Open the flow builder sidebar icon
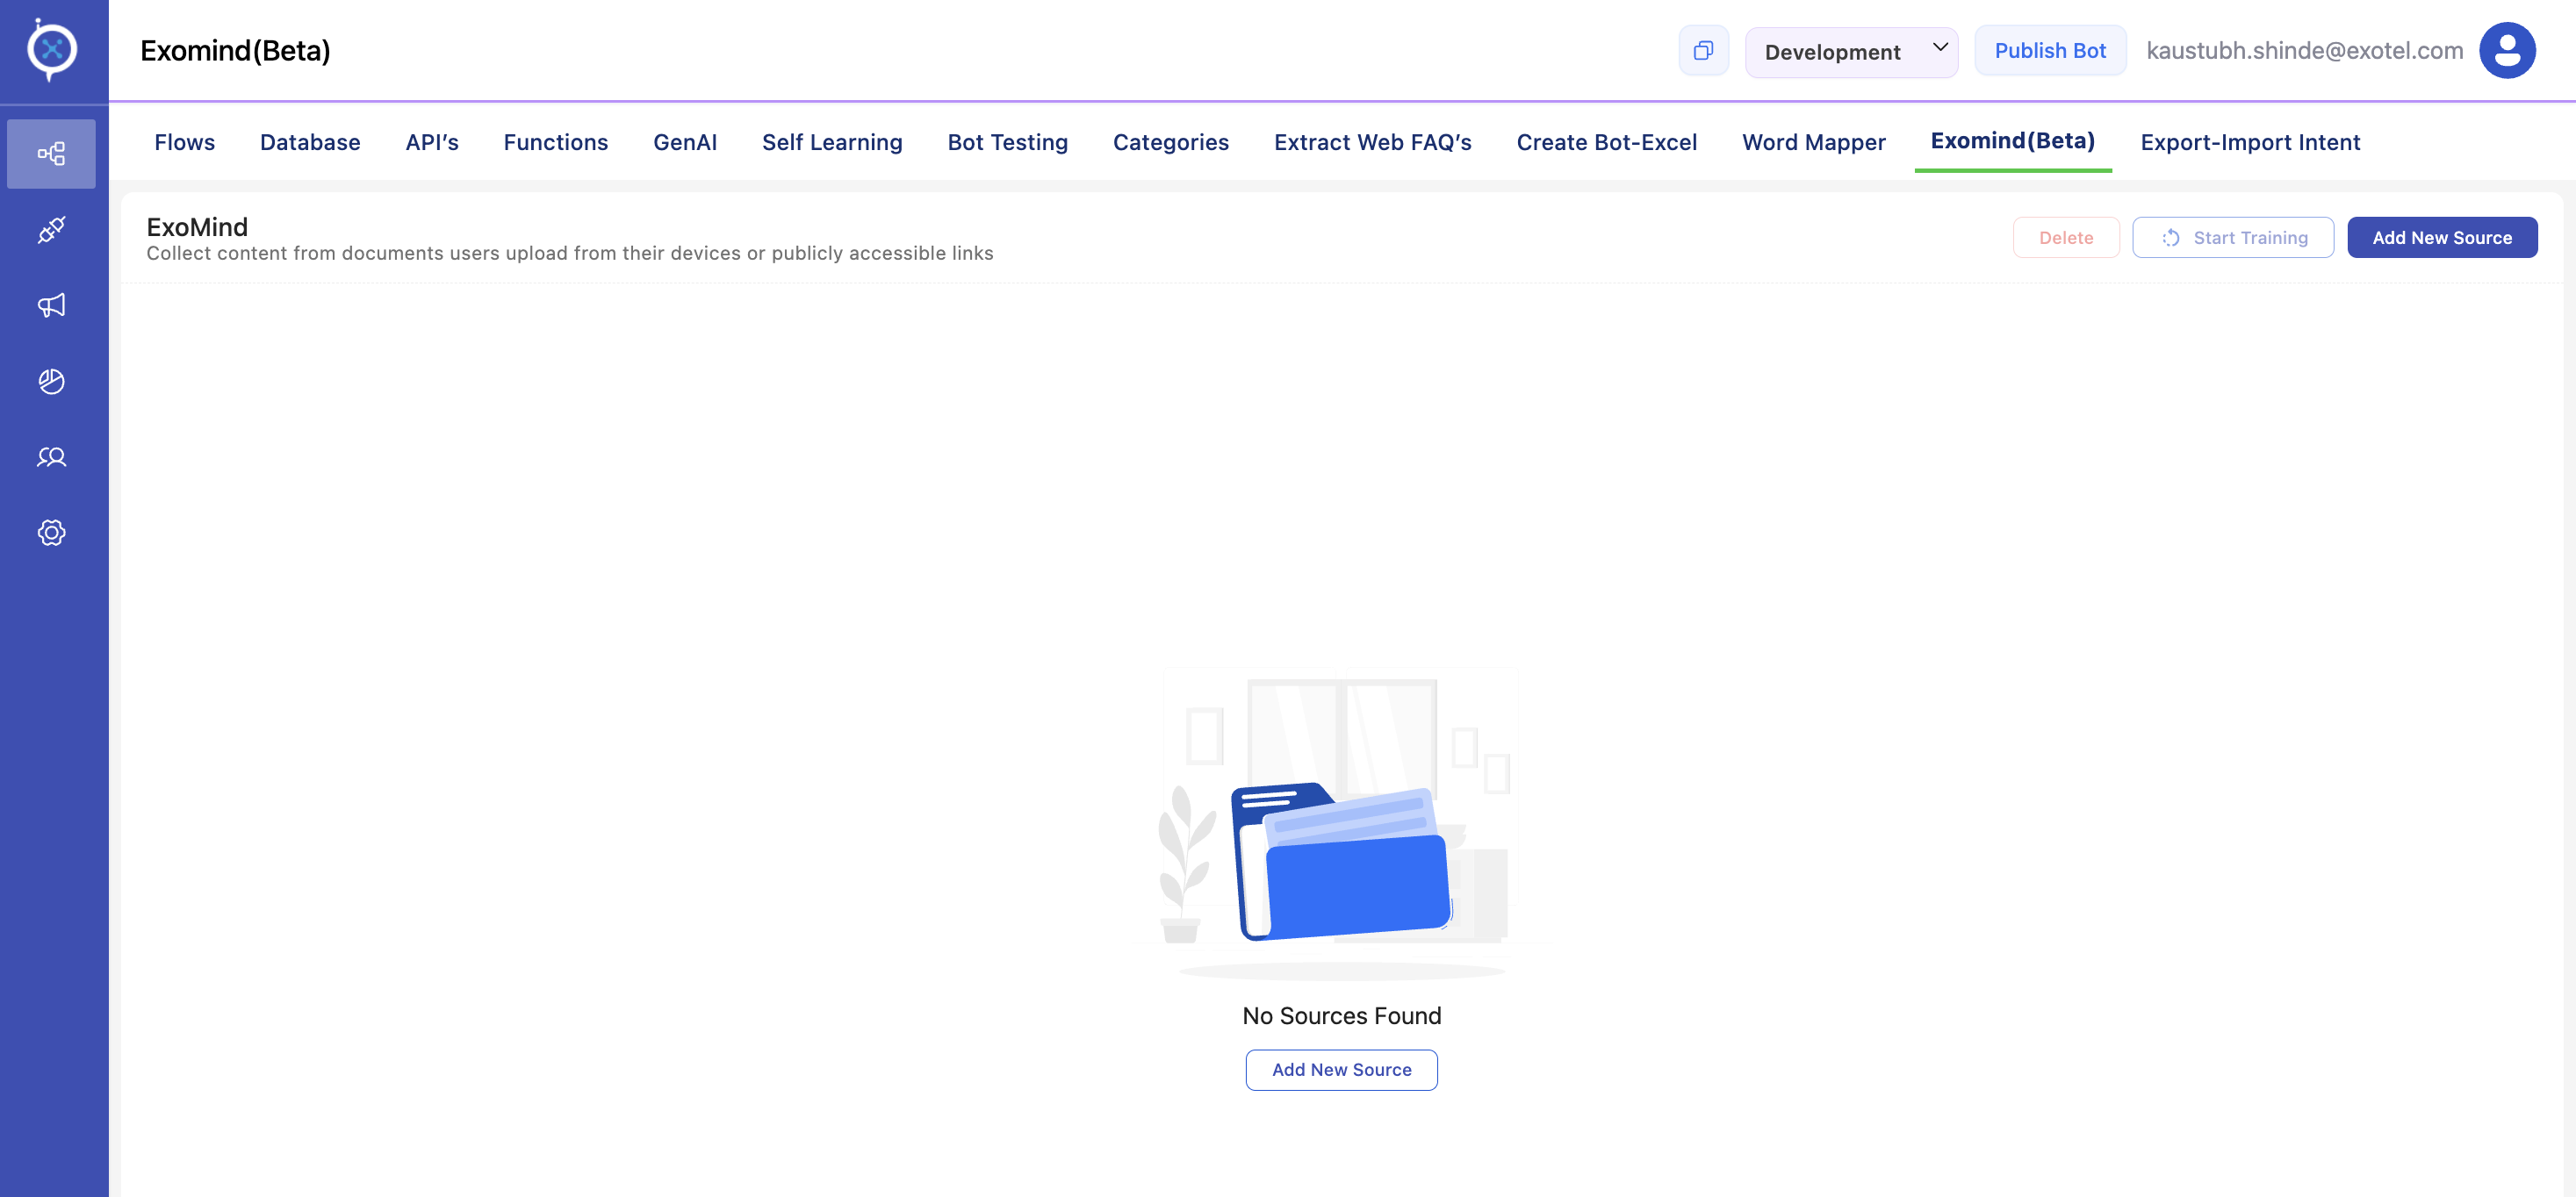 tap(51, 154)
